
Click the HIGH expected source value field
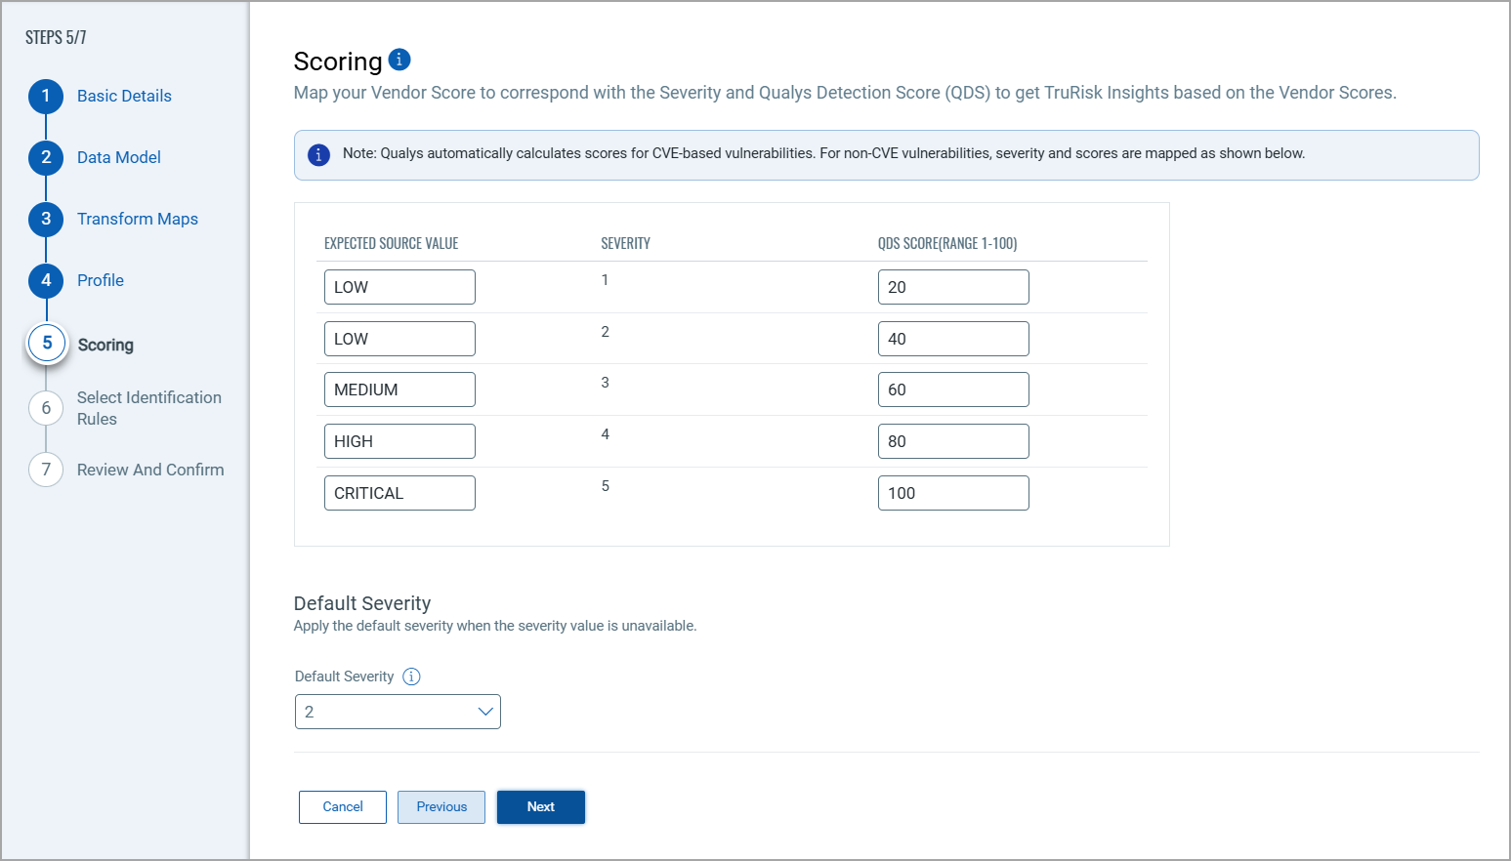[x=399, y=441]
